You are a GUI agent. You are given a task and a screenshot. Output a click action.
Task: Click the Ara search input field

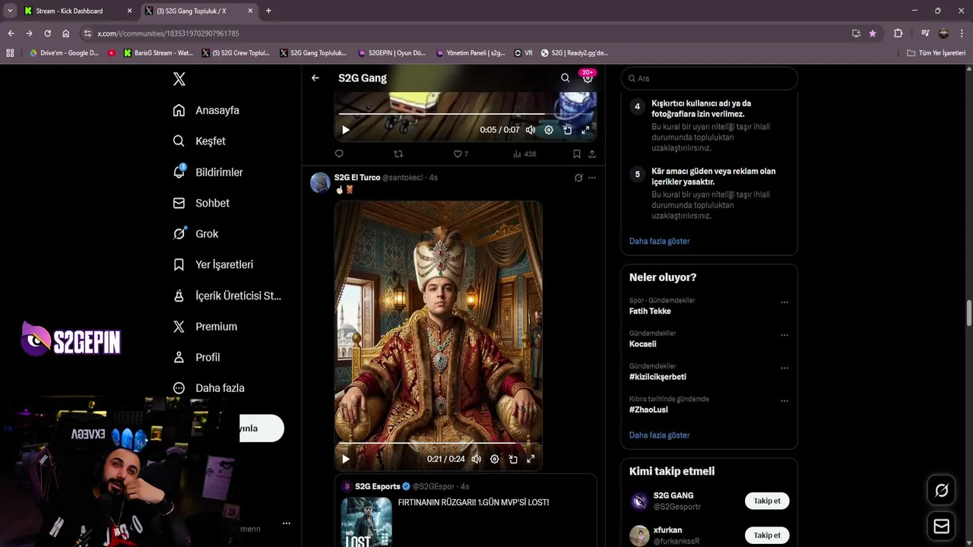coord(709,78)
